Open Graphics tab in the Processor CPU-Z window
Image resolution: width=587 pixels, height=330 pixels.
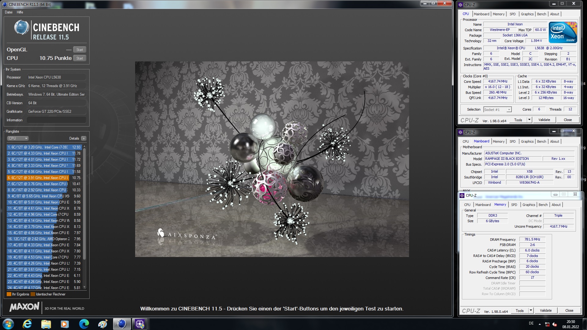[x=527, y=14]
